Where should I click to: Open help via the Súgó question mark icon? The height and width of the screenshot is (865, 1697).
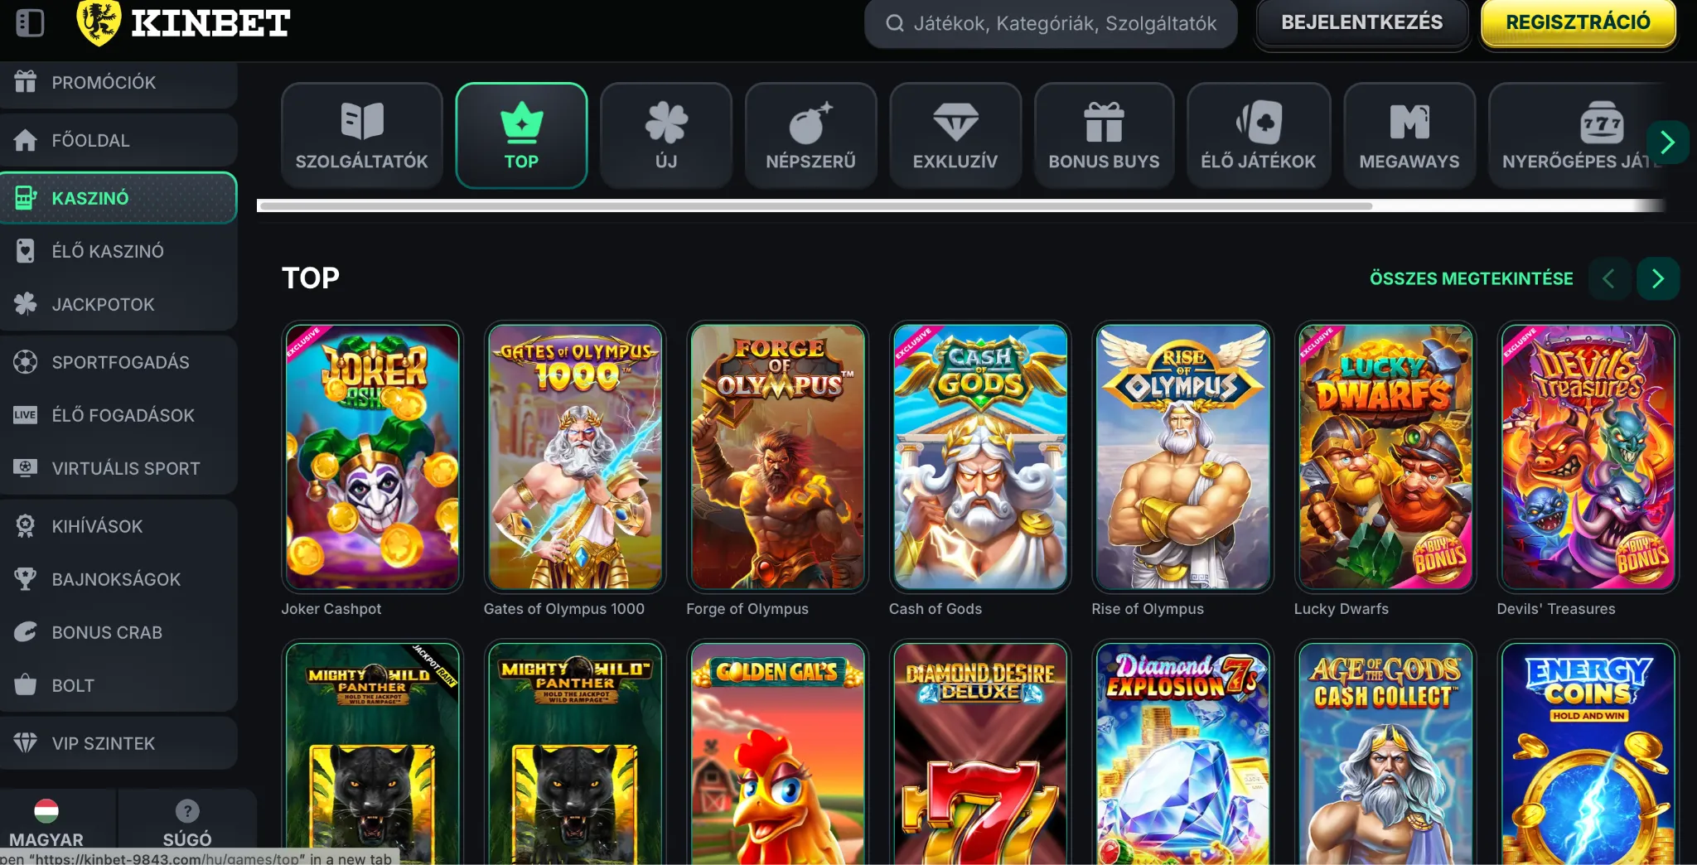(x=187, y=810)
